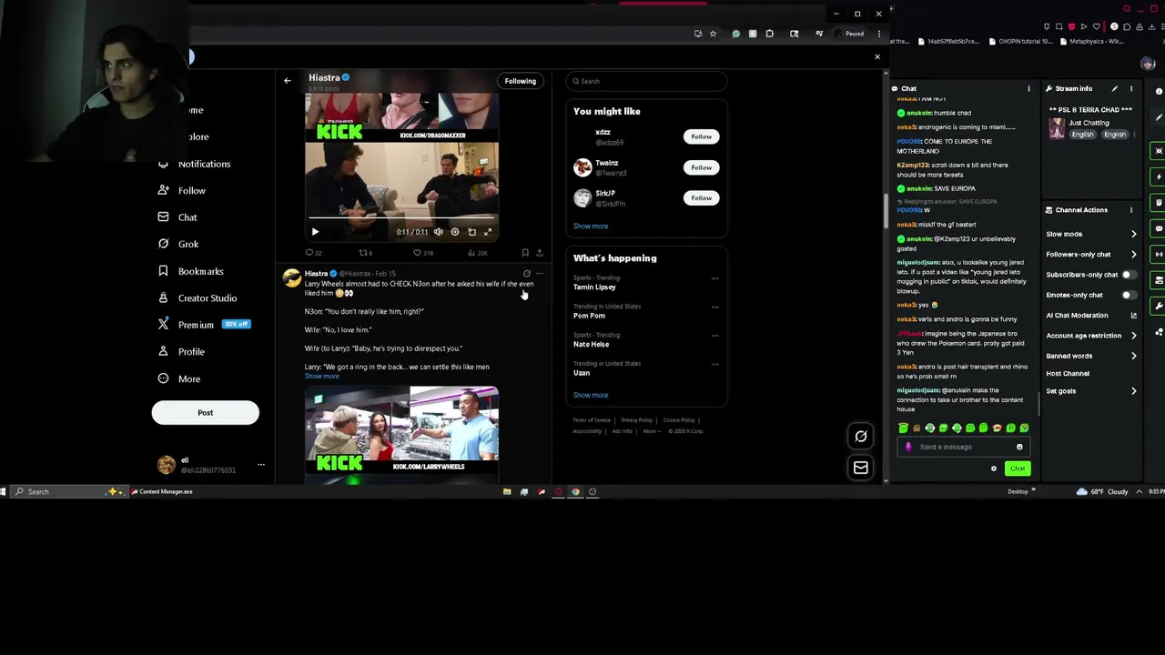Click Host Channel action

1068,373
